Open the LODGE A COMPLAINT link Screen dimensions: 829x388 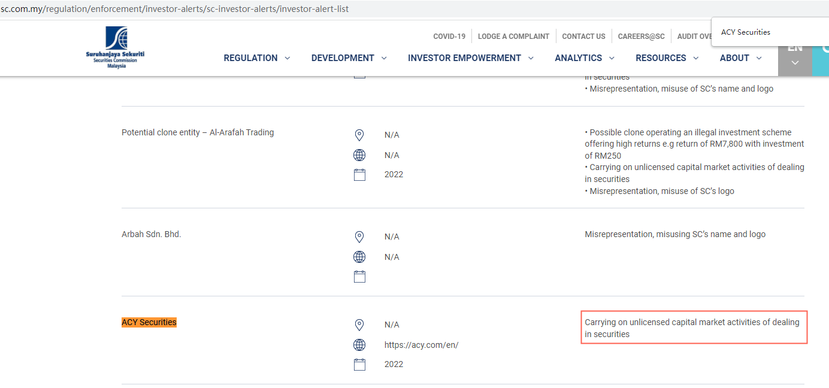(x=513, y=37)
